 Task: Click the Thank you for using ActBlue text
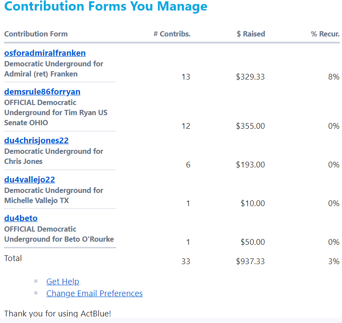(58, 313)
